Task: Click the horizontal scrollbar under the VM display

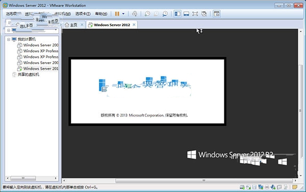Action: click(204, 181)
